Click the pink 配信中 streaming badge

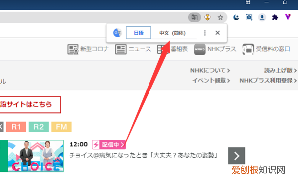pos(109,145)
